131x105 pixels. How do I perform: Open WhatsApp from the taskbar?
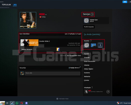click(17, 103)
